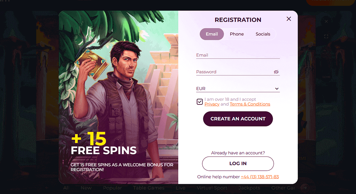Switch to the Phone registration tab
The width and height of the screenshot is (356, 194).
237,34
